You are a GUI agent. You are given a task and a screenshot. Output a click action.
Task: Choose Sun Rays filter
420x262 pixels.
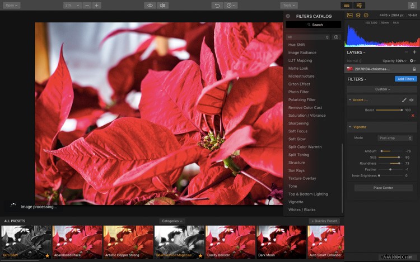[296, 170]
